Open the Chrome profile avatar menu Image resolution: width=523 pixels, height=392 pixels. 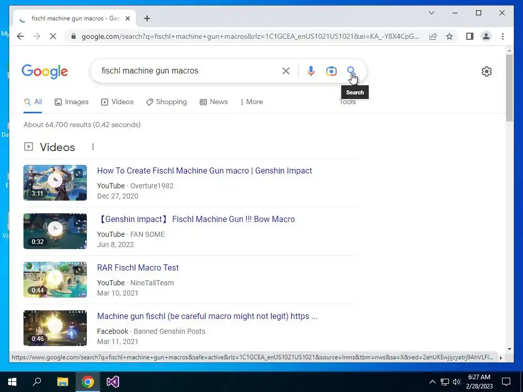(486, 36)
